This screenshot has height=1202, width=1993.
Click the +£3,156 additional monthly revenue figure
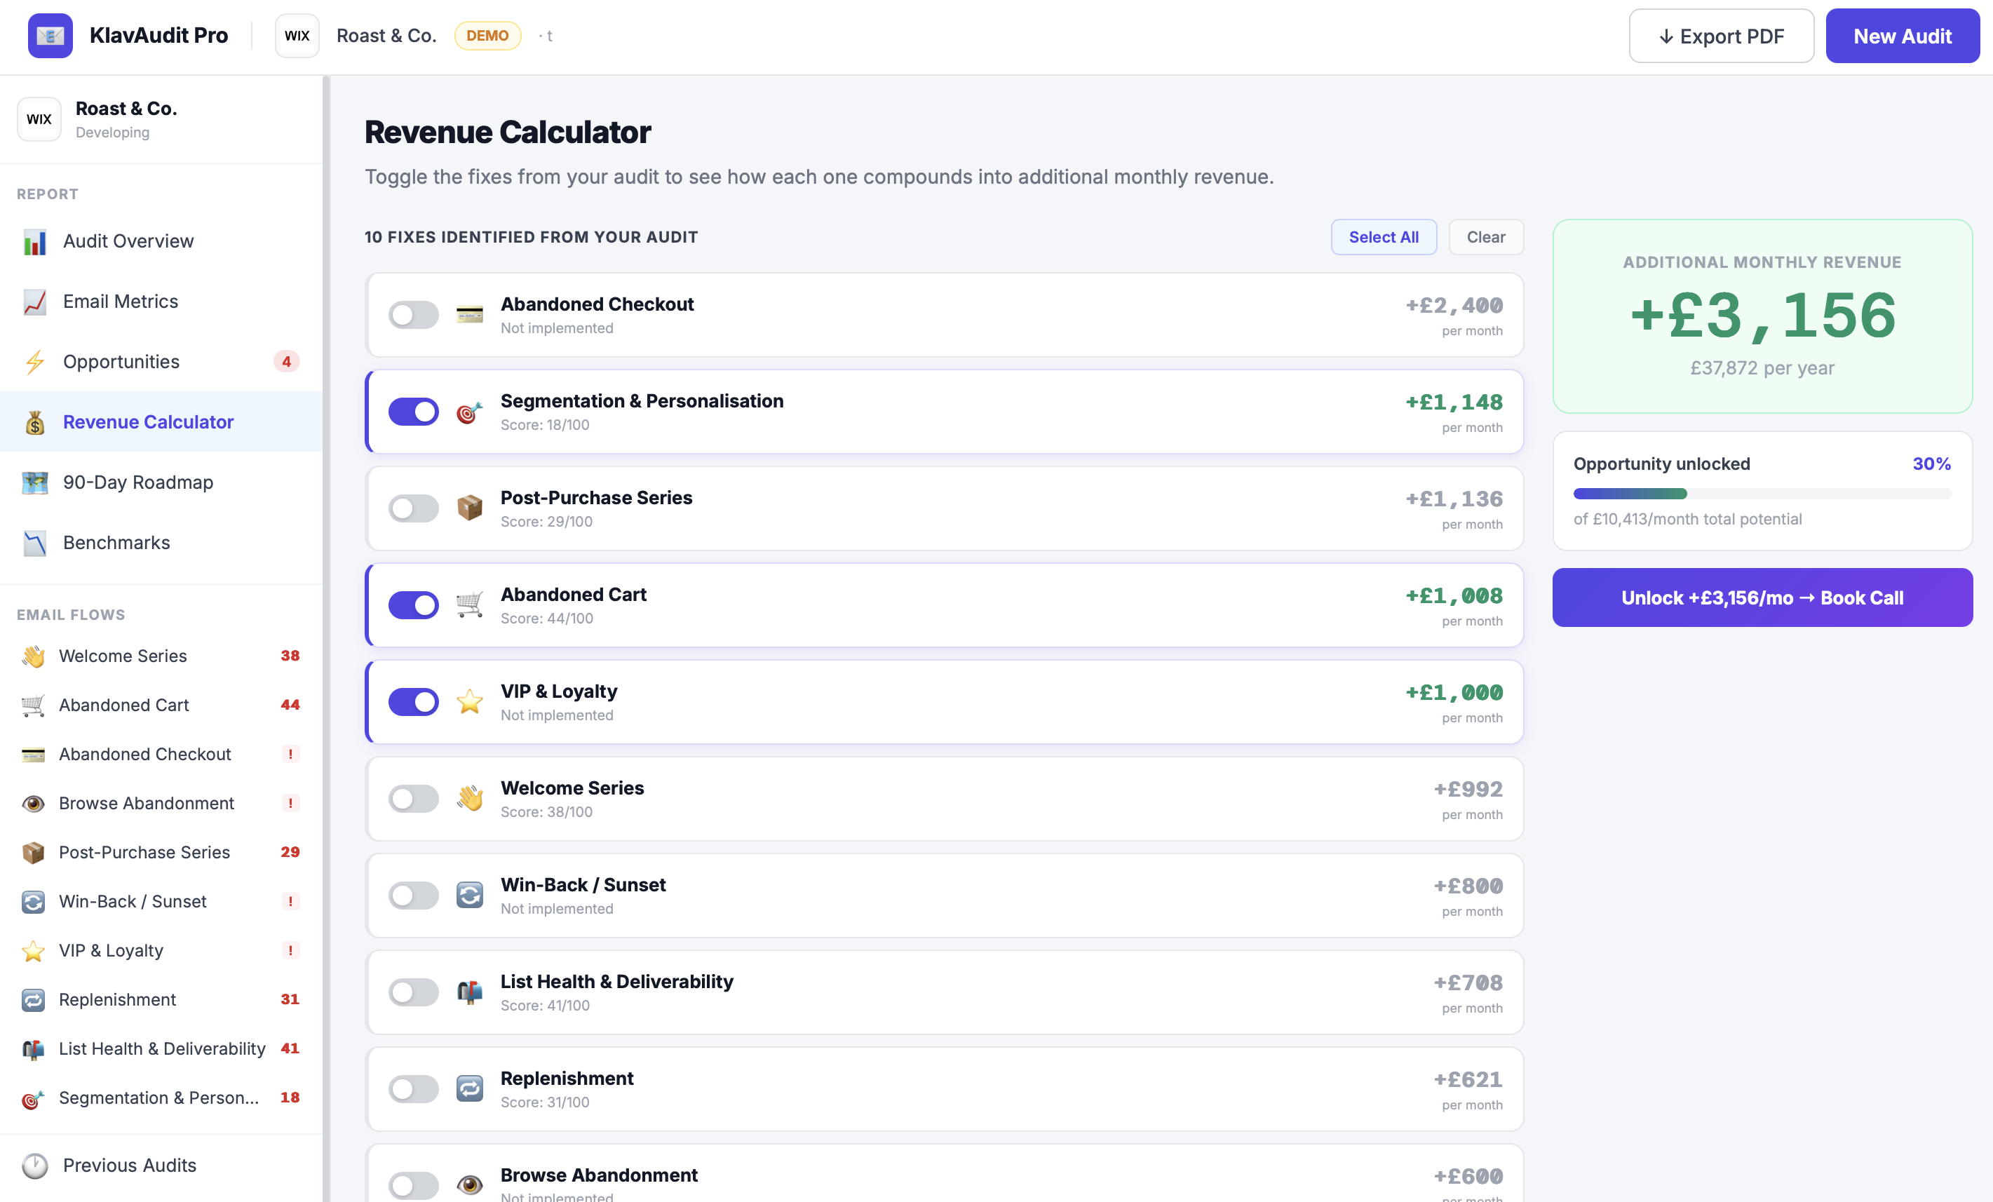(x=1762, y=316)
